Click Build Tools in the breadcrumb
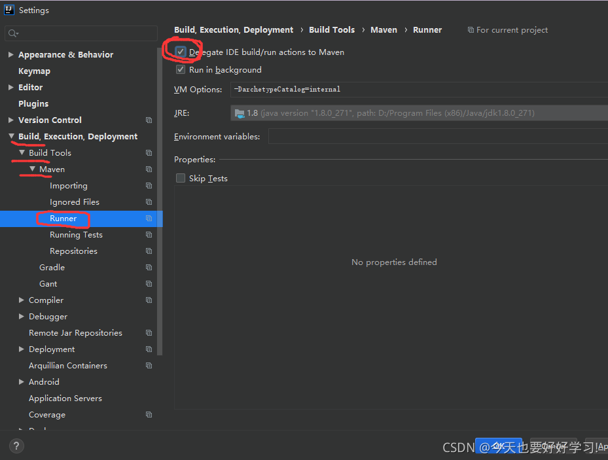 pyautogui.click(x=332, y=30)
